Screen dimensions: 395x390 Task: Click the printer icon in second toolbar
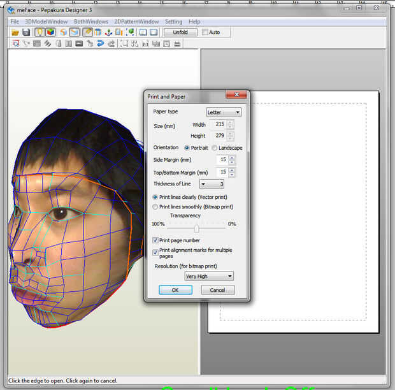coord(177,44)
